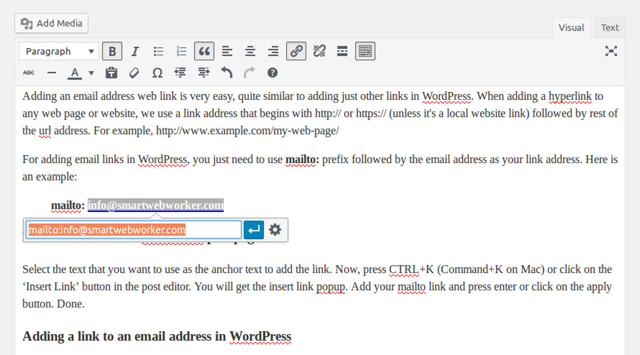Screen dimensions: 640x355
Task: Click the bold 'mailto:' text in the paragraph
Action: pyautogui.click(x=302, y=159)
